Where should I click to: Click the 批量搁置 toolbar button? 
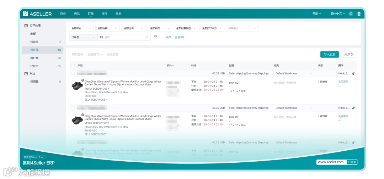click(112, 54)
